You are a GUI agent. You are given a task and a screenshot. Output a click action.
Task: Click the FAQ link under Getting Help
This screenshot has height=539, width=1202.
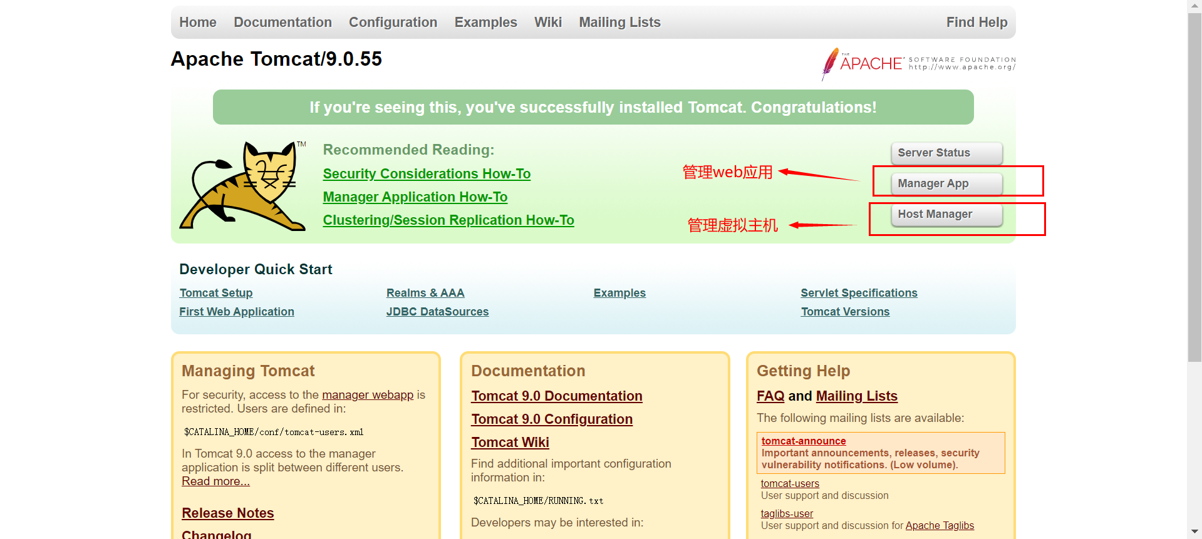pos(770,396)
